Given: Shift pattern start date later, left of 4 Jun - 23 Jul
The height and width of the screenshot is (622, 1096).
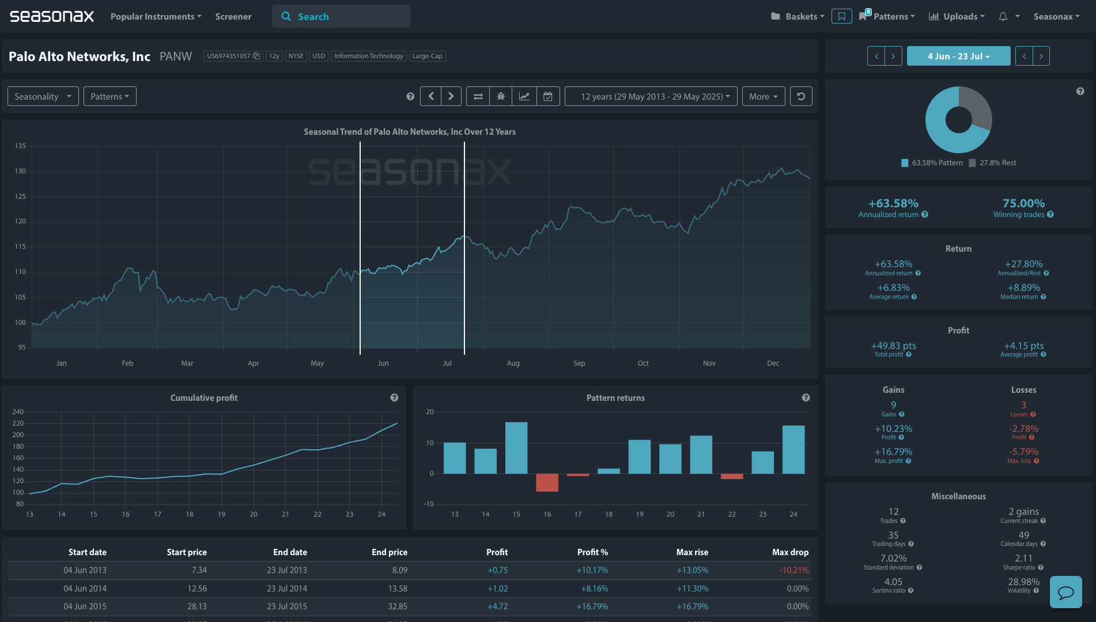Looking at the screenshot, I should [893, 56].
